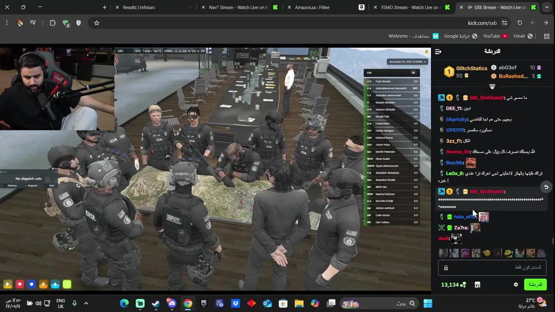Open Microsoft Store from the taskbar
Image resolution: width=555 pixels, height=312 pixels.
pyautogui.click(x=283, y=303)
